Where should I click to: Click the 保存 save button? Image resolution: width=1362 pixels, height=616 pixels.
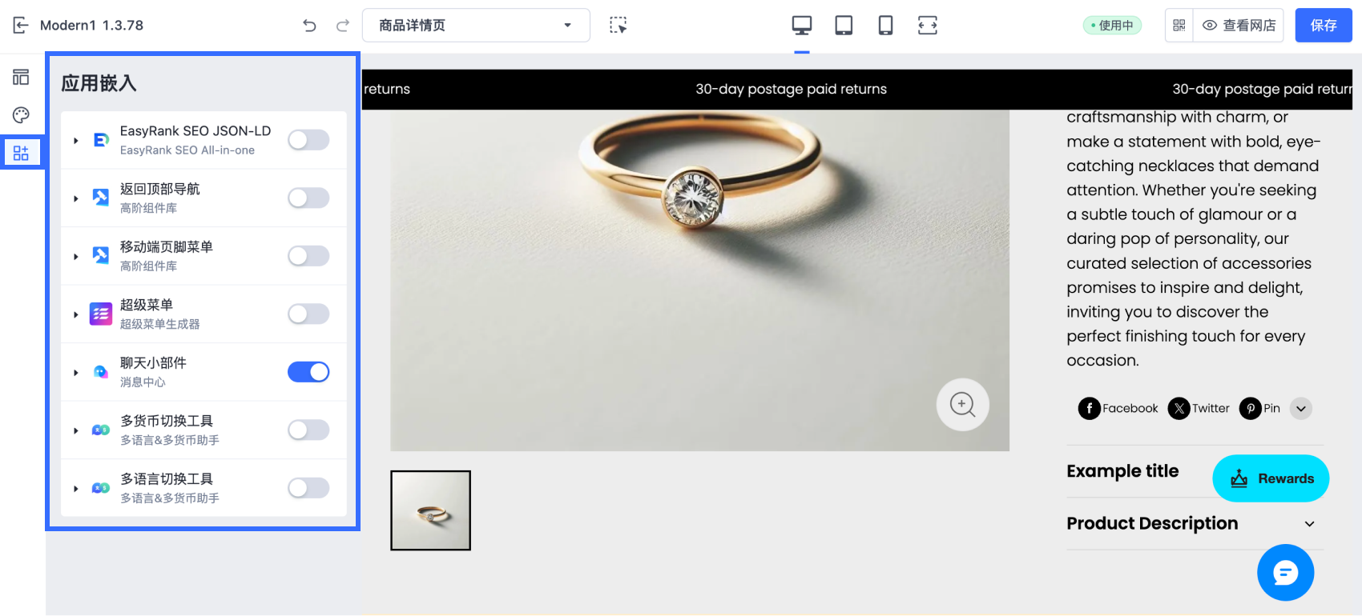click(x=1324, y=26)
